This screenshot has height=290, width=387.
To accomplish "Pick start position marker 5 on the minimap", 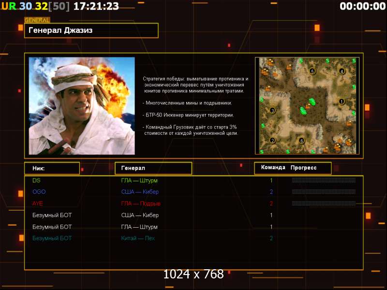I will click(x=312, y=71).
